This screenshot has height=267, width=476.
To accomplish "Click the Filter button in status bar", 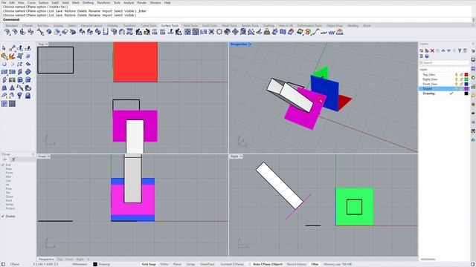I will pos(315,264).
